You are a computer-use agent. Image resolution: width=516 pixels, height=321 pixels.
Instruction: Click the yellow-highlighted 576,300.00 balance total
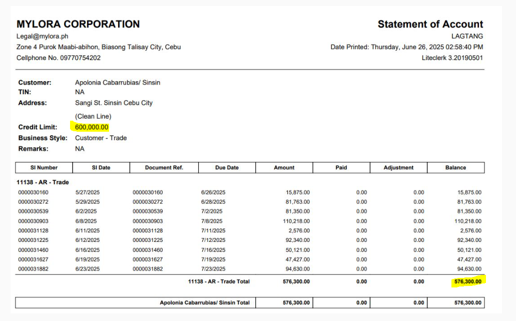tap(468, 281)
